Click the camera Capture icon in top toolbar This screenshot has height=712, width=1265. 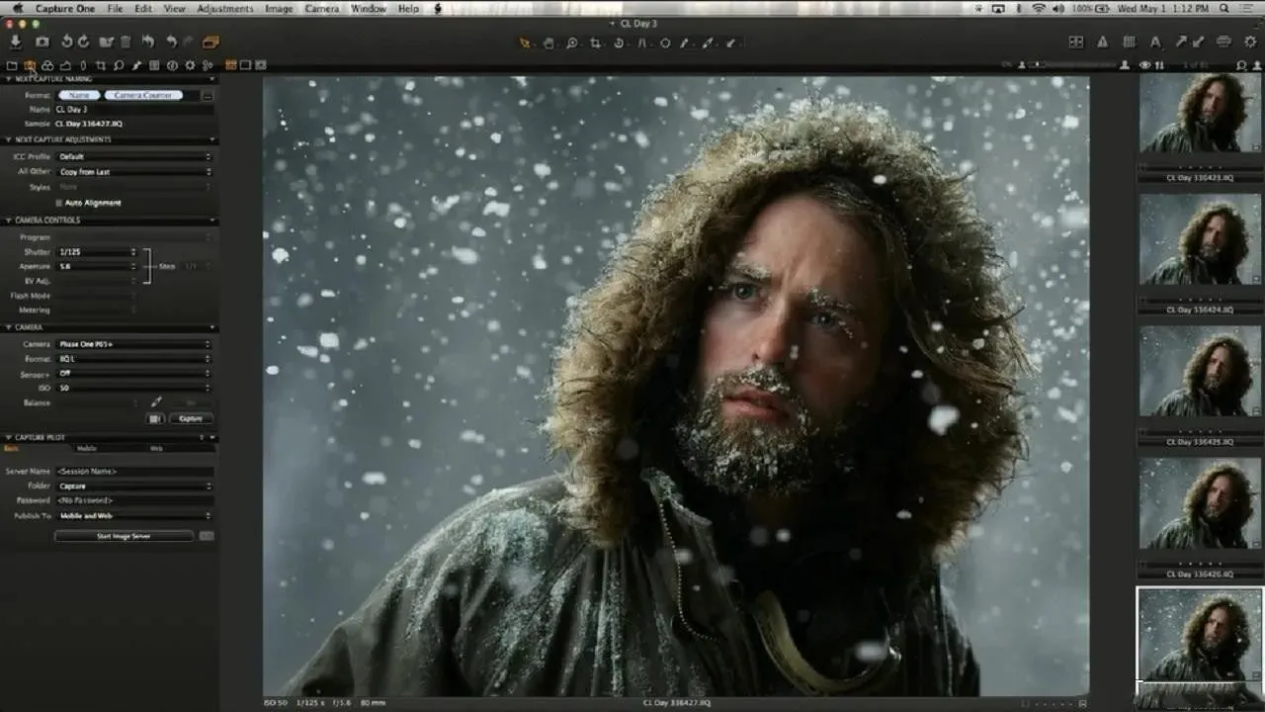42,43
